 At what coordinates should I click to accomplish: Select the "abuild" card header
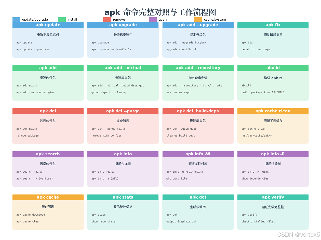(273, 68)
